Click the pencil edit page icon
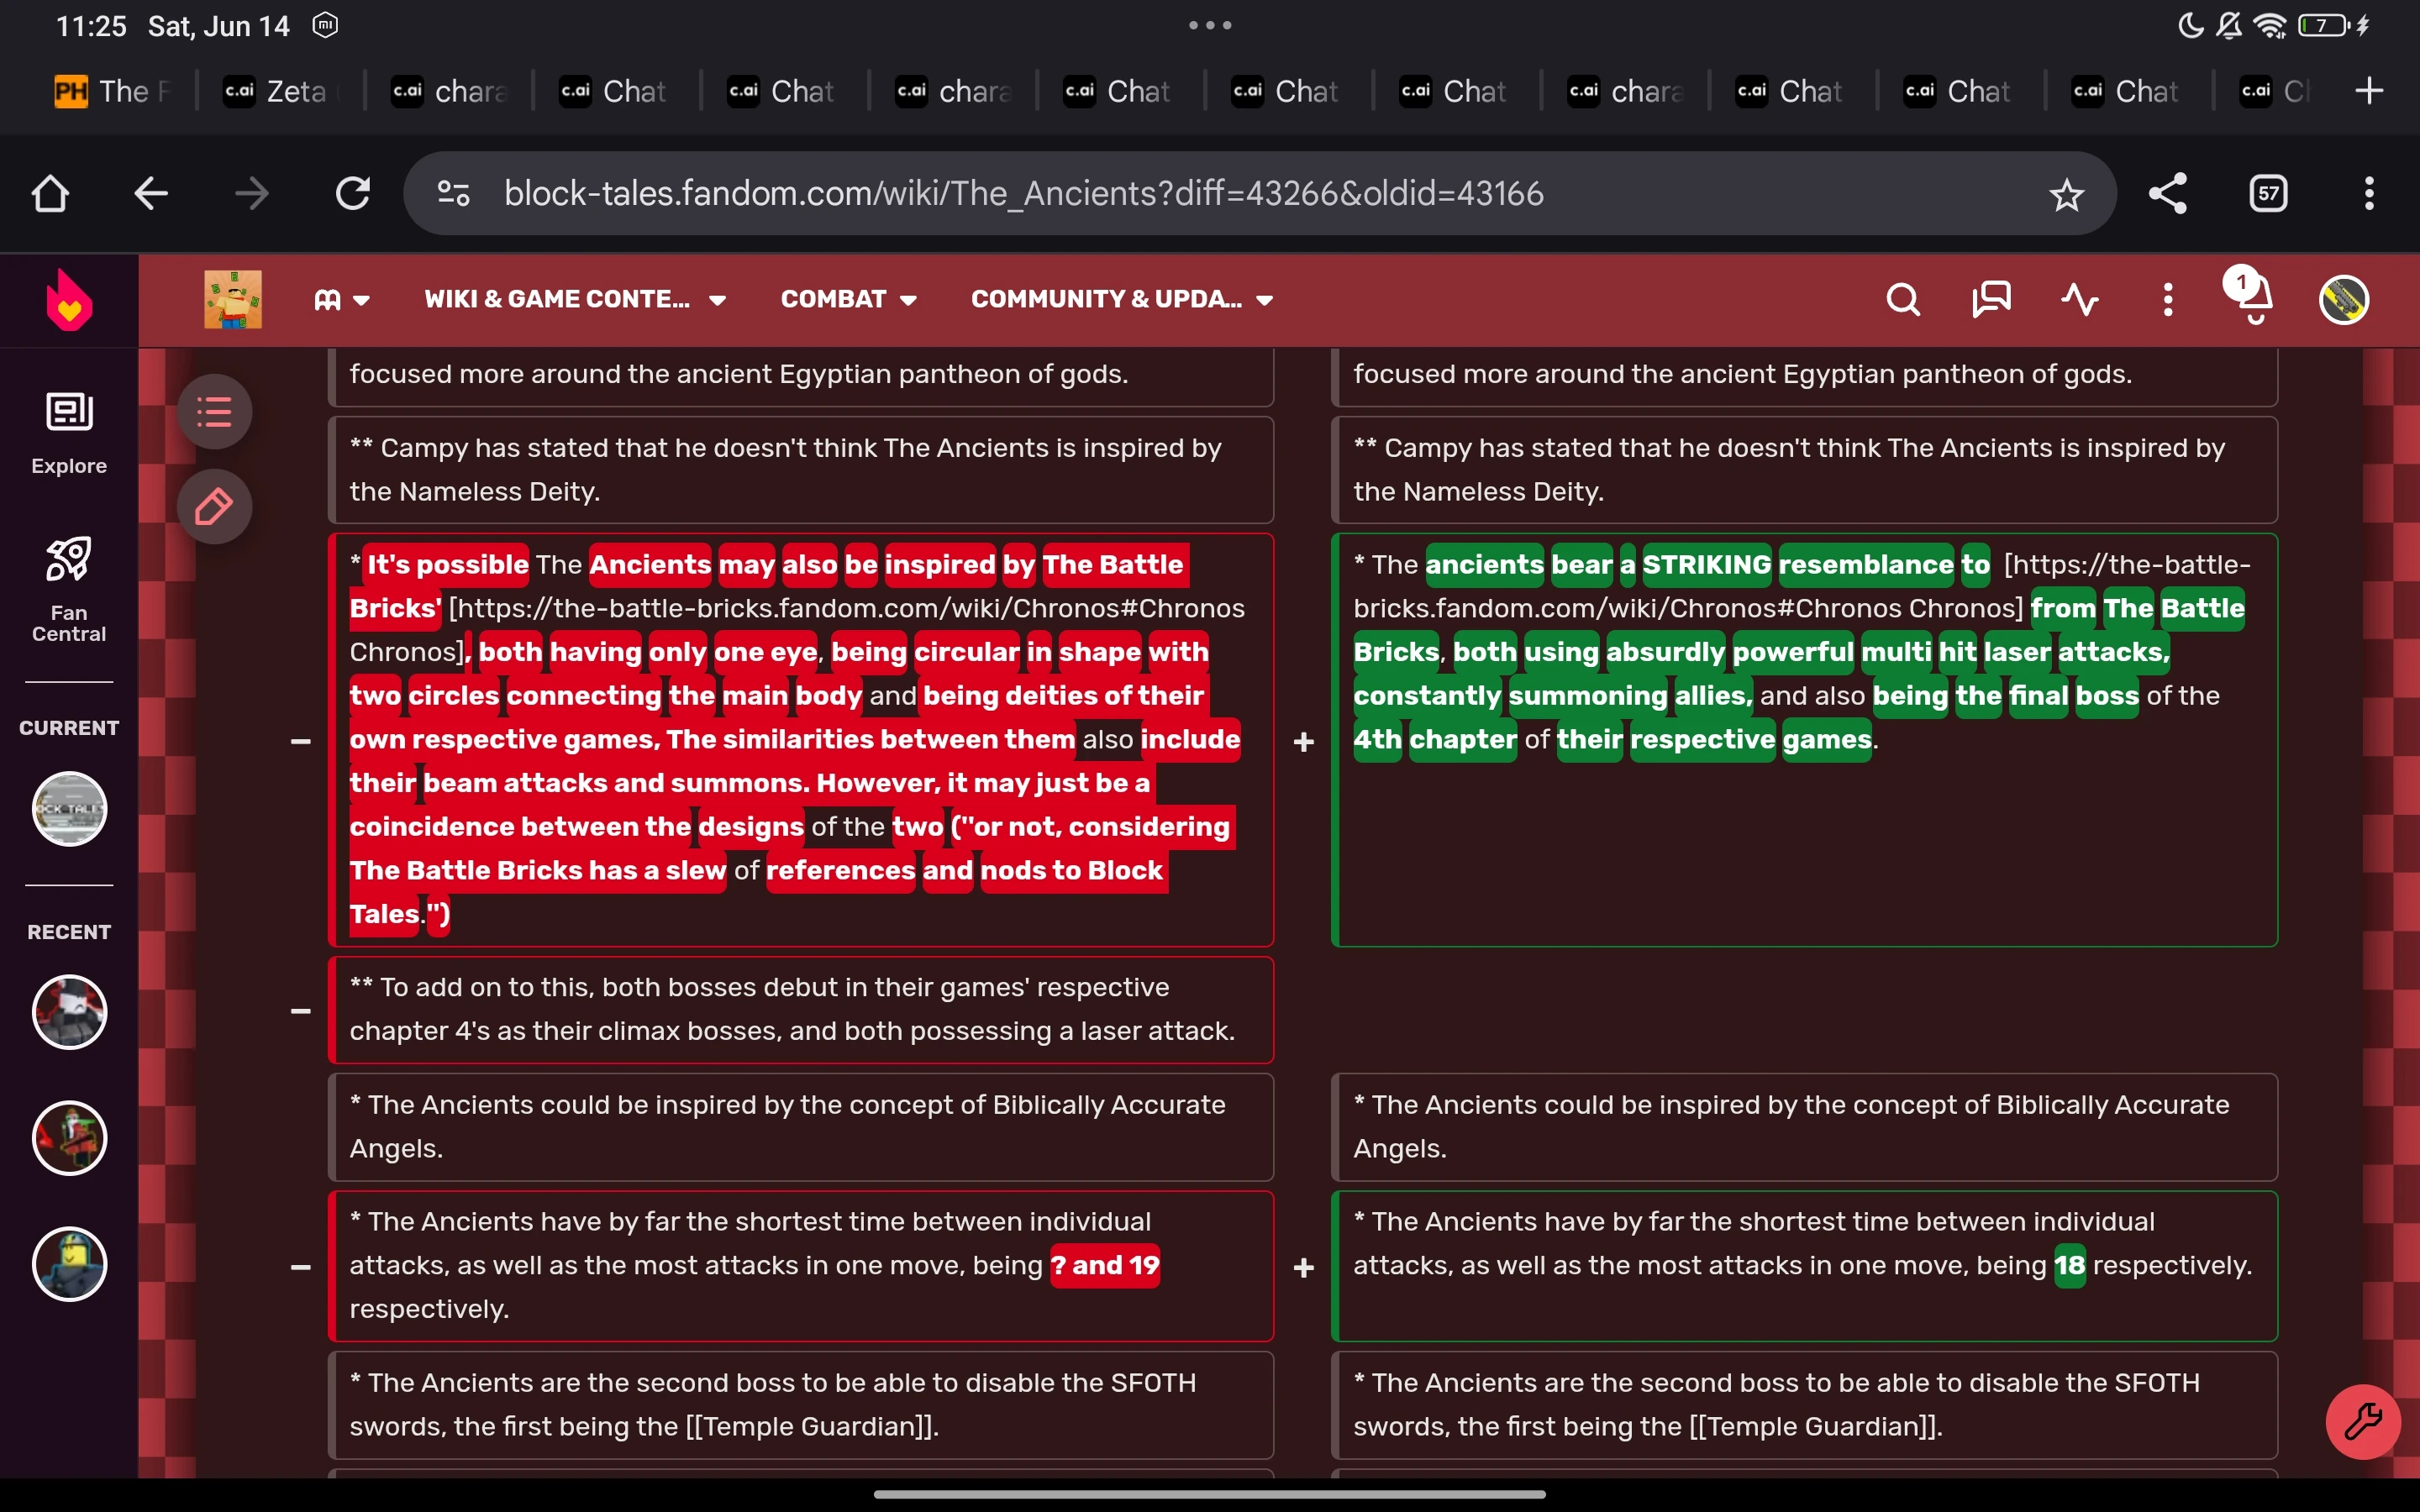The height and width of the screenshot is (1512, 2420). point(214,507)
